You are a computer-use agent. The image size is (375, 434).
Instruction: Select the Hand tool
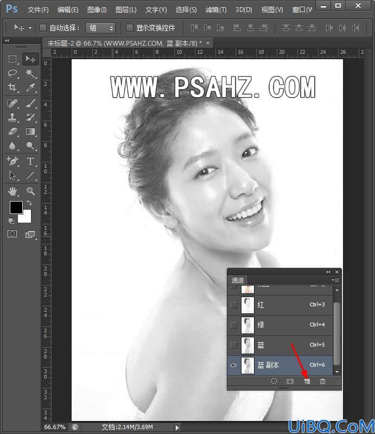12,191
